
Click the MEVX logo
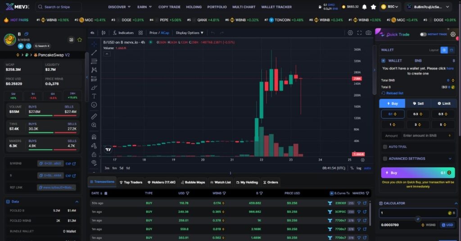(x=18, y=7)
